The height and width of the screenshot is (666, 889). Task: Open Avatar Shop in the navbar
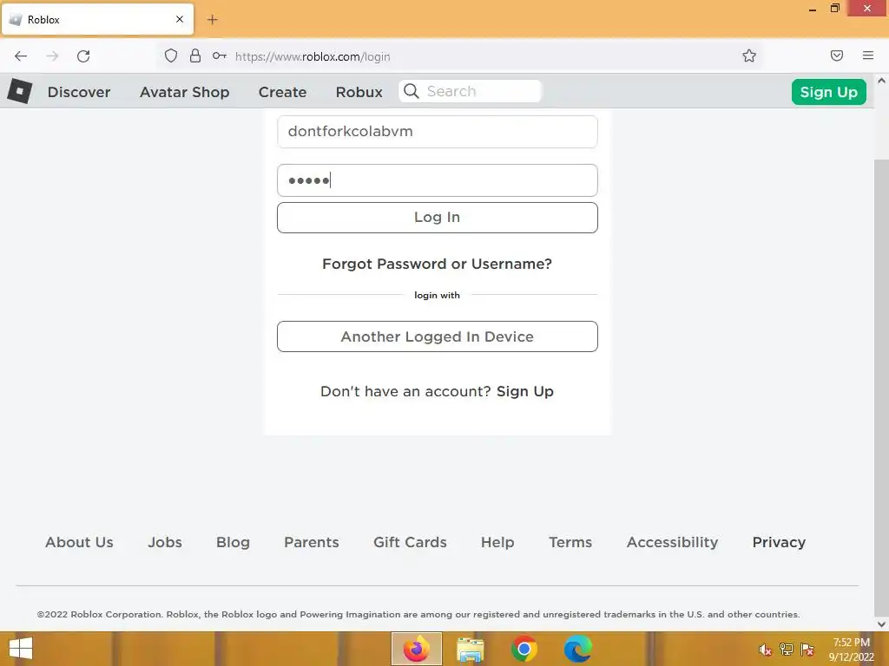[185, 92]
